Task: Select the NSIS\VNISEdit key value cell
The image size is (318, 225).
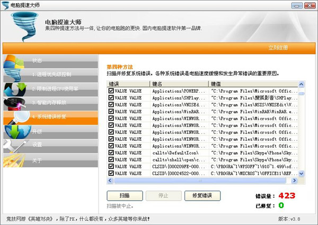Action: [253, 105]
